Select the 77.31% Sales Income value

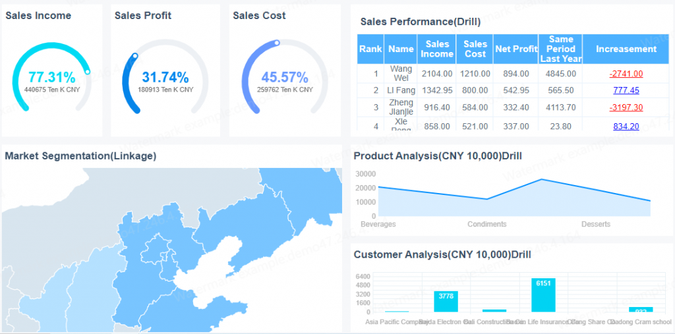point(51,78)
